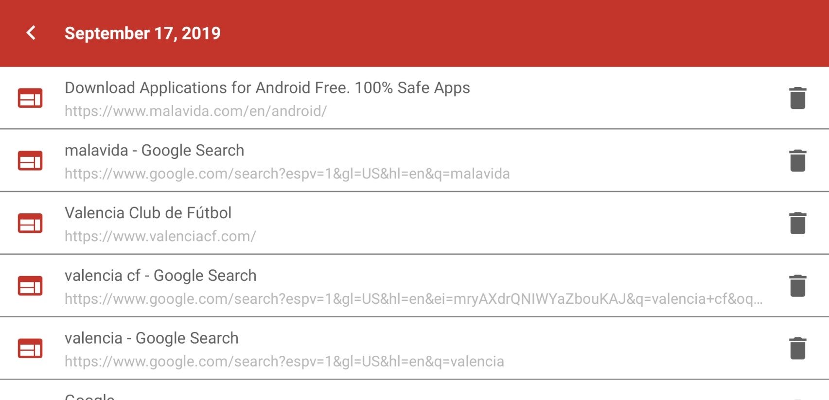Select the September 17, 2019 header title

142,33
